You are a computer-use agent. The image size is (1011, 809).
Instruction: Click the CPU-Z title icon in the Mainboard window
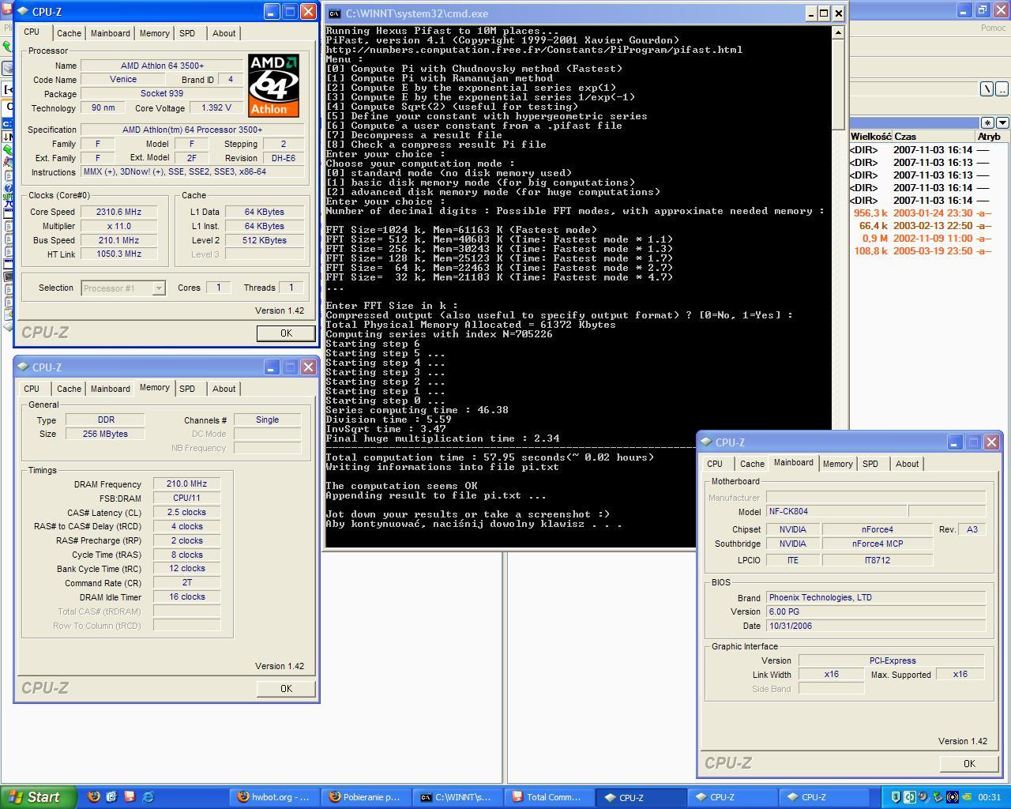tap(706, 442)
